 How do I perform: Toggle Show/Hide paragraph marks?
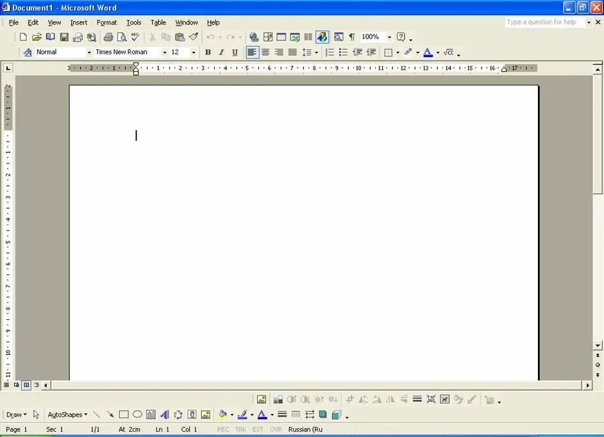click(x=352, y=37)
